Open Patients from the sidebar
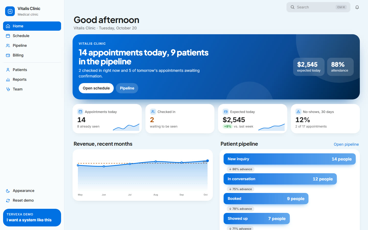The width and height of the screenshot is (368, 230). [32, 70]
